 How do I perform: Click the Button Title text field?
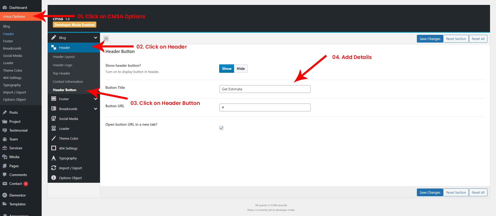pyautogui.click(x=265, y=89)
